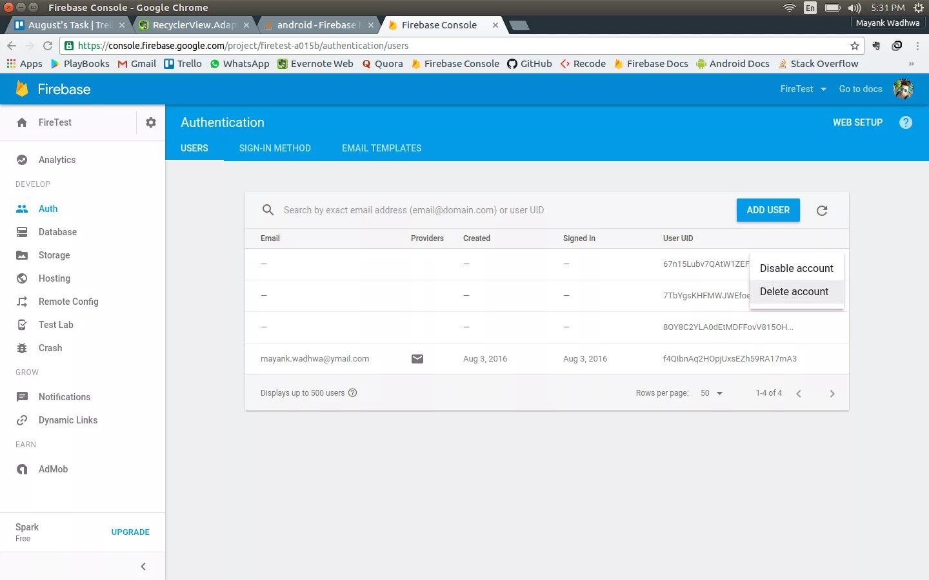Open the help question mark icon

(906, 122)
